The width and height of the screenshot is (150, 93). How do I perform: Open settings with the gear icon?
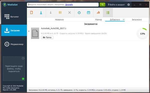(128, 4)
